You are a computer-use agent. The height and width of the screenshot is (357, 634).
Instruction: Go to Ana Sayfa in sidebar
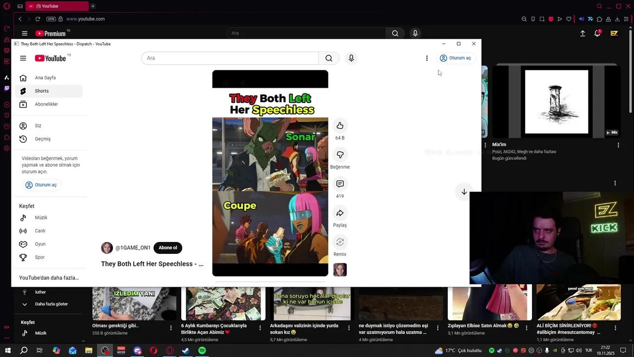(x=49, y=78)
